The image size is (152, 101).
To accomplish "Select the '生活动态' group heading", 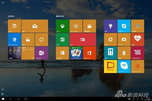I will click(x=11, y=16).
